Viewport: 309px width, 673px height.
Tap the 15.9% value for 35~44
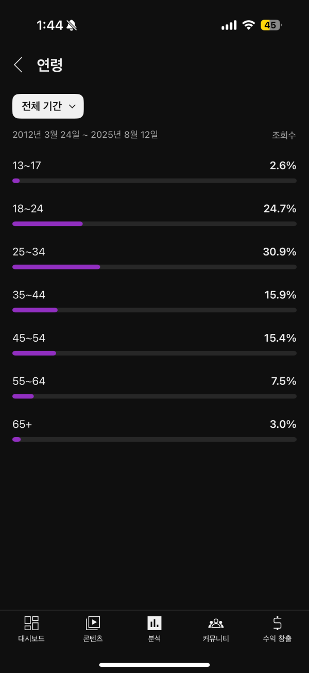(280, 295)
